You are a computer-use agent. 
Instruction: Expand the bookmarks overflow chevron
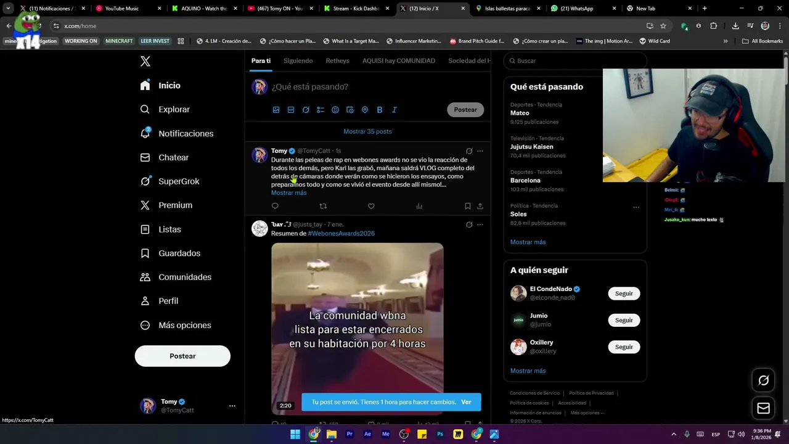[x=726, y=41]
